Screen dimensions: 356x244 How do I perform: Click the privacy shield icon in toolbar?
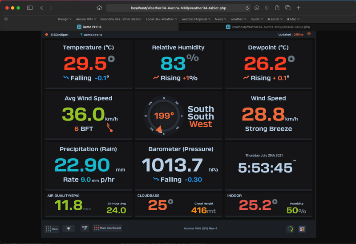point(267,8)
